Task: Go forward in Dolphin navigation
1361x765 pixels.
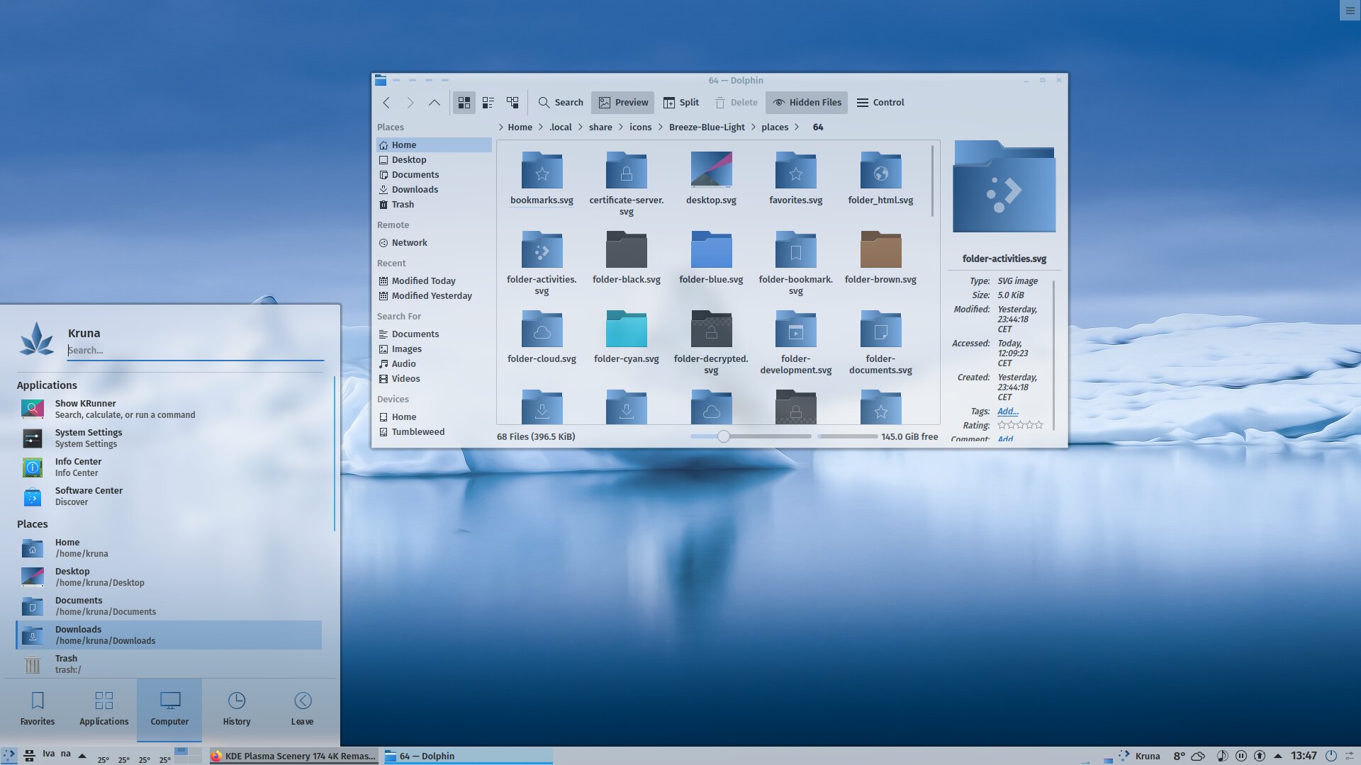Action: (410, 103)
